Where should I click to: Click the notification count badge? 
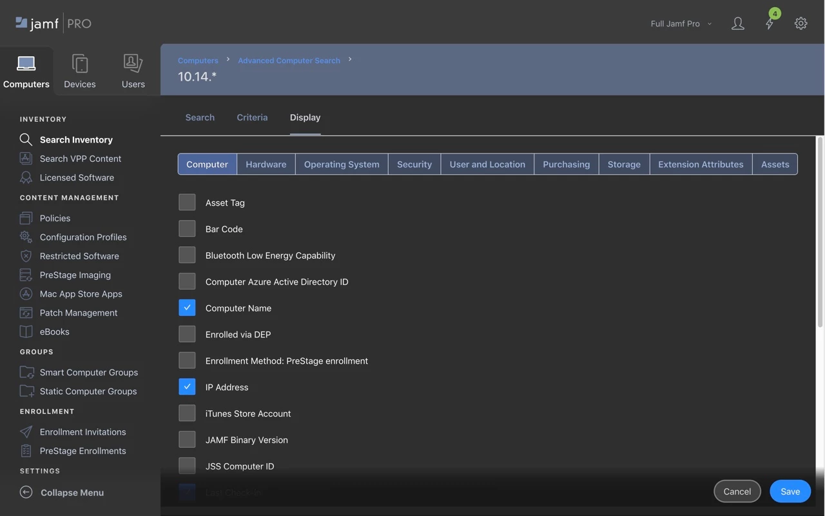tap(775, 13)
